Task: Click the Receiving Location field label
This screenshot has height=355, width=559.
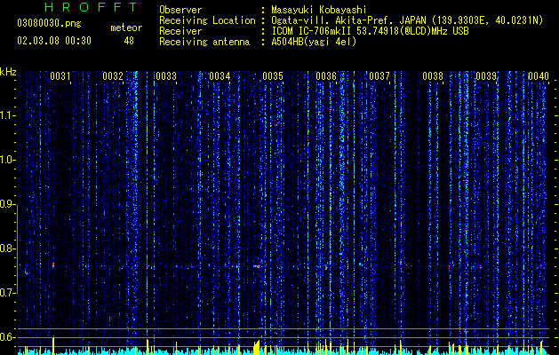Action: pos(207,20)
